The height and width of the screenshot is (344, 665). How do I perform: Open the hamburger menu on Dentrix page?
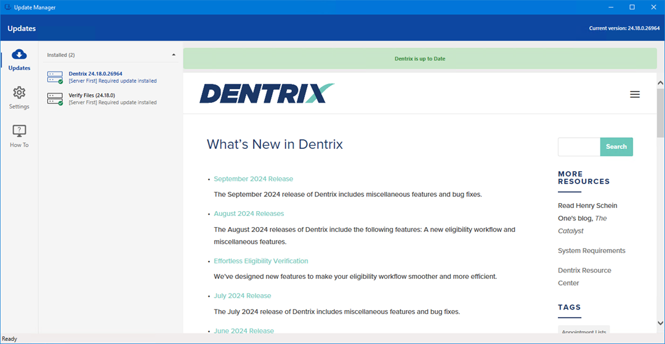click(x=635, y=95)
